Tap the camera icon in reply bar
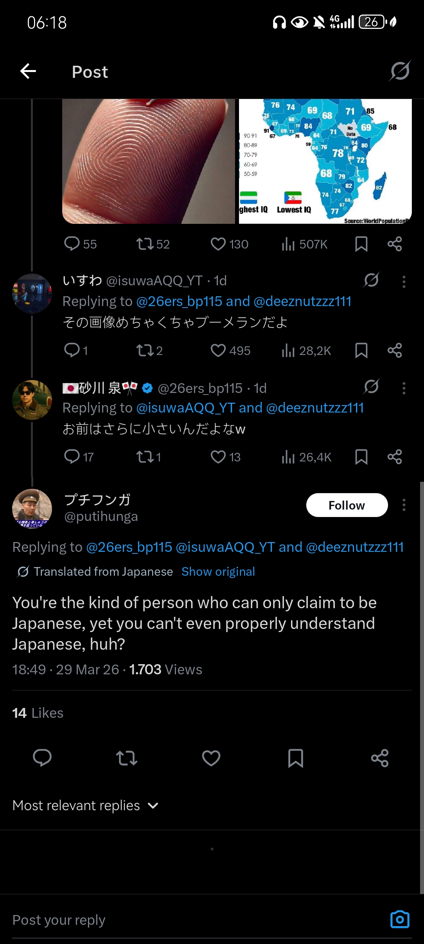The height and width of the screenshot is (944, 424). coord(400,919)
